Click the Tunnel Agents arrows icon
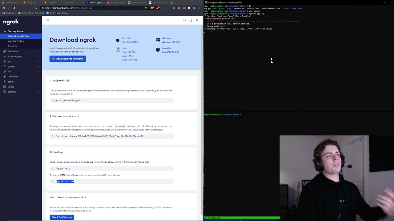Viewport: 394px width, 221px height. click(5, 56)
